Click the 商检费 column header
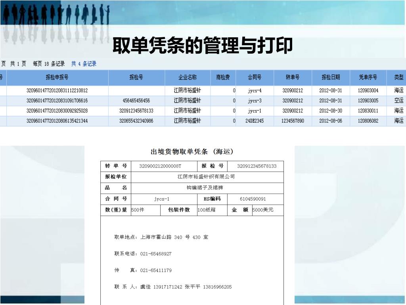406x305 pixels. click(x=223, y=77)
